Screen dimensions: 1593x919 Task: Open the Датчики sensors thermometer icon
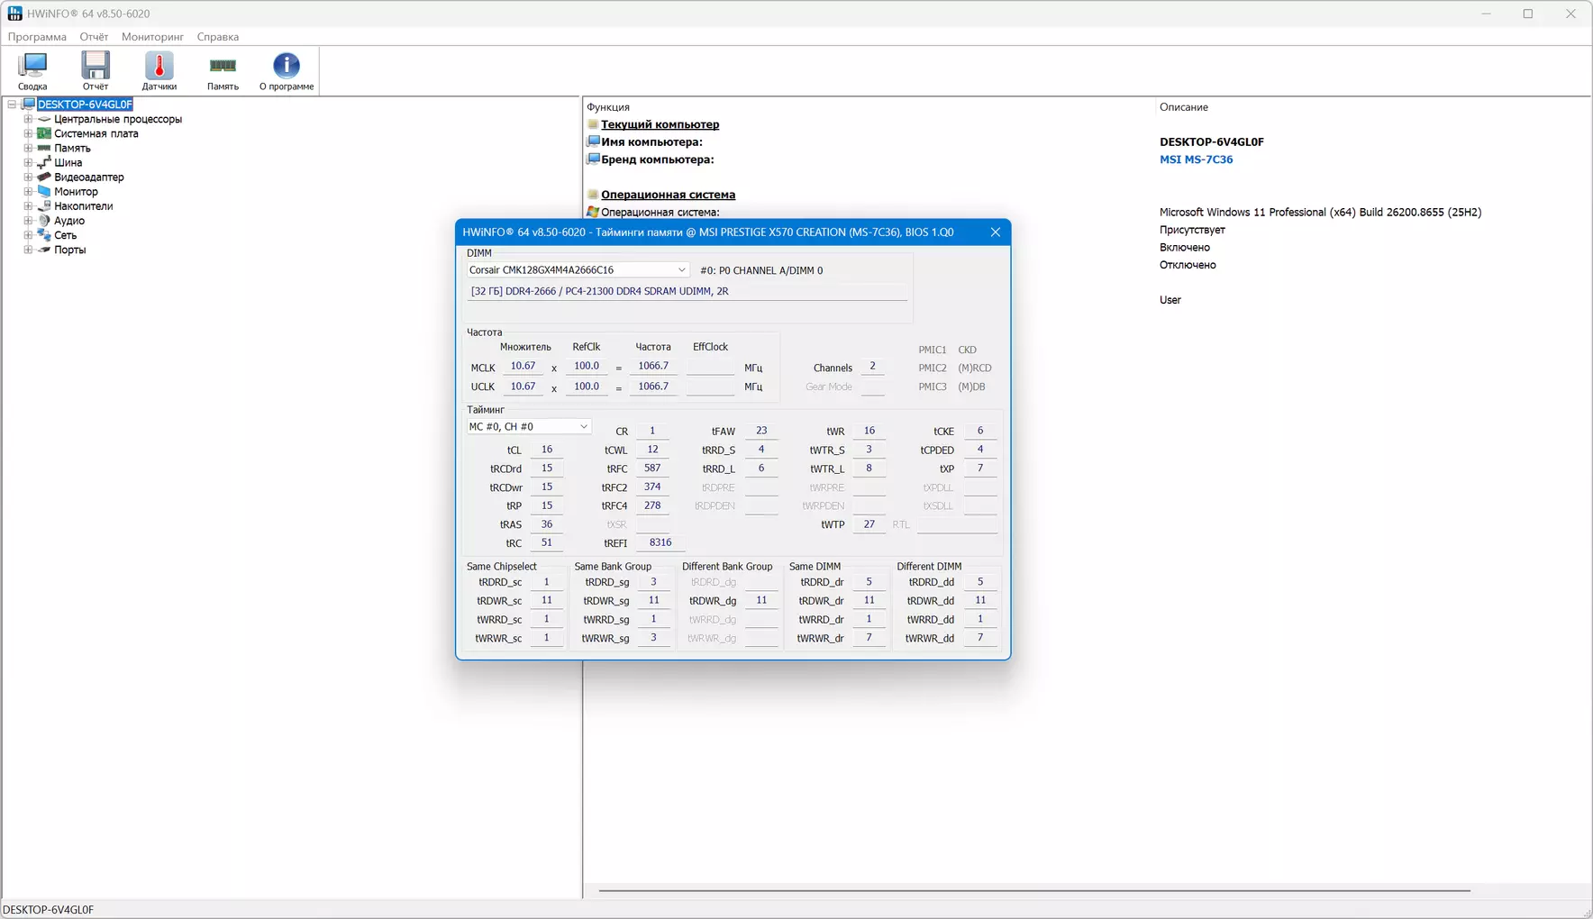point(159,70)
